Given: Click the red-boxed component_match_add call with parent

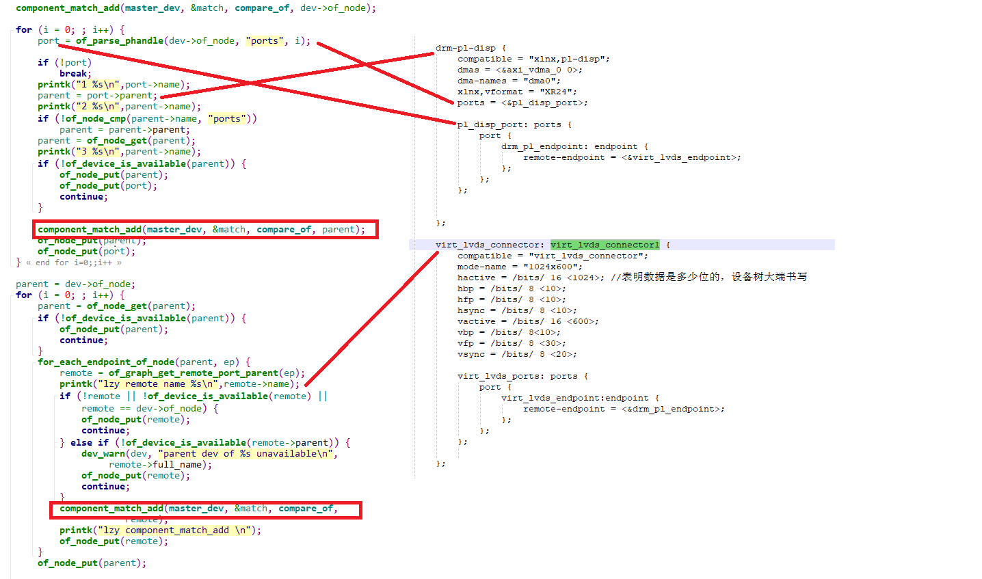Looking at the screenshot, I should pyautogui.click(x=205, y=229).
